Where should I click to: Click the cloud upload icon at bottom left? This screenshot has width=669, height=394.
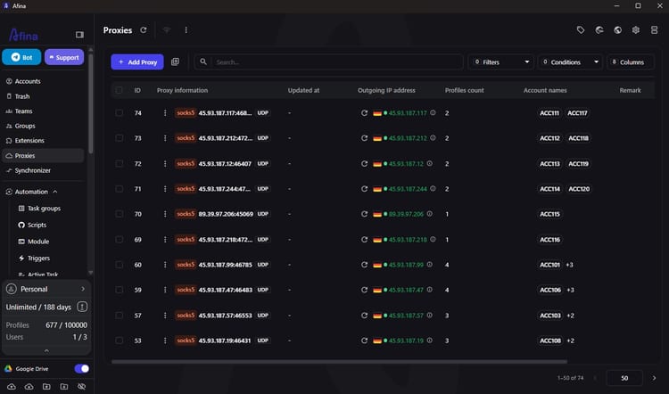point(12,386)
